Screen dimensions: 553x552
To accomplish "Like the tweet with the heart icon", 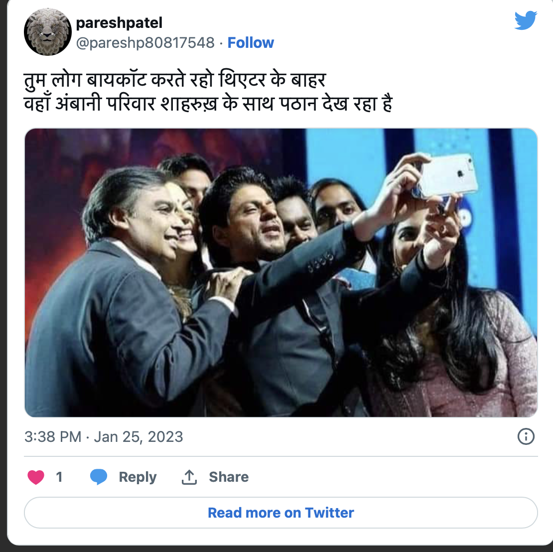I will [36, 477].
